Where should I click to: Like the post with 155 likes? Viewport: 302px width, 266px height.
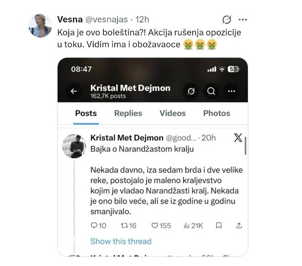click(x=155, y=225)
